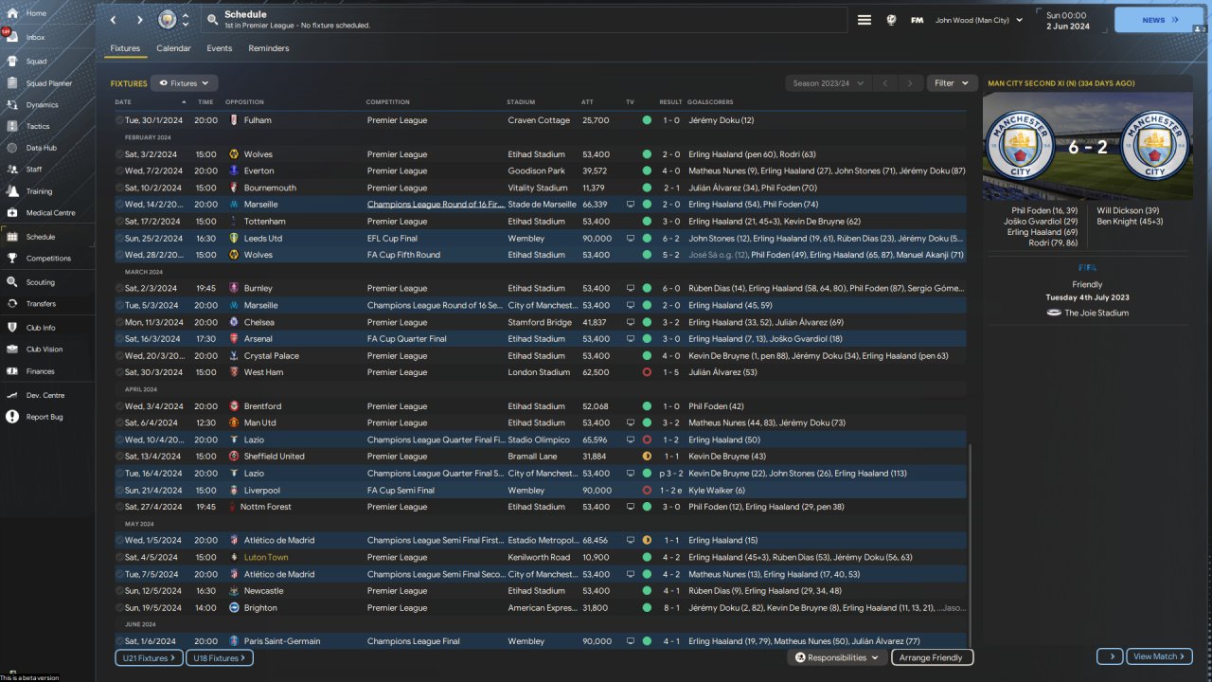The width and height of the screenshot is (1212, 682).
Task: Go to the Squad screen
Action: (x=38, y=61)
